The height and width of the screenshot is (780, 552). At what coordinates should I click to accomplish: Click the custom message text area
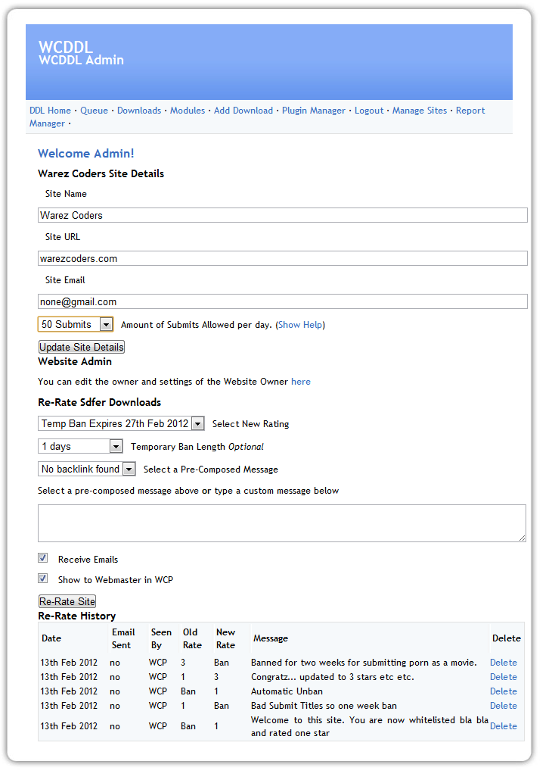[282, 523]
